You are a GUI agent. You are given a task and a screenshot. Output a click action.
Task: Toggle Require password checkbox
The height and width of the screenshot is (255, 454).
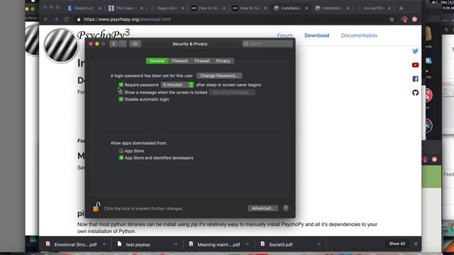pyautogui.click(x=121, y=85)
